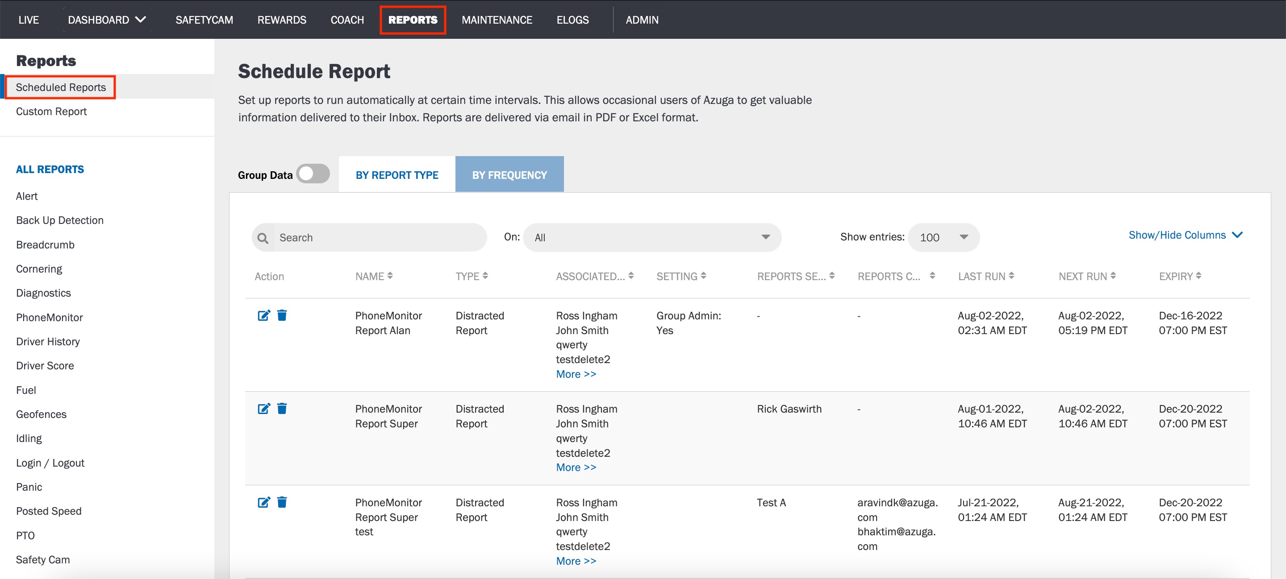Viewport: 1286px width, 579px height.
Task: Open the On: All filter dropdown
Action: coord(652,237)
